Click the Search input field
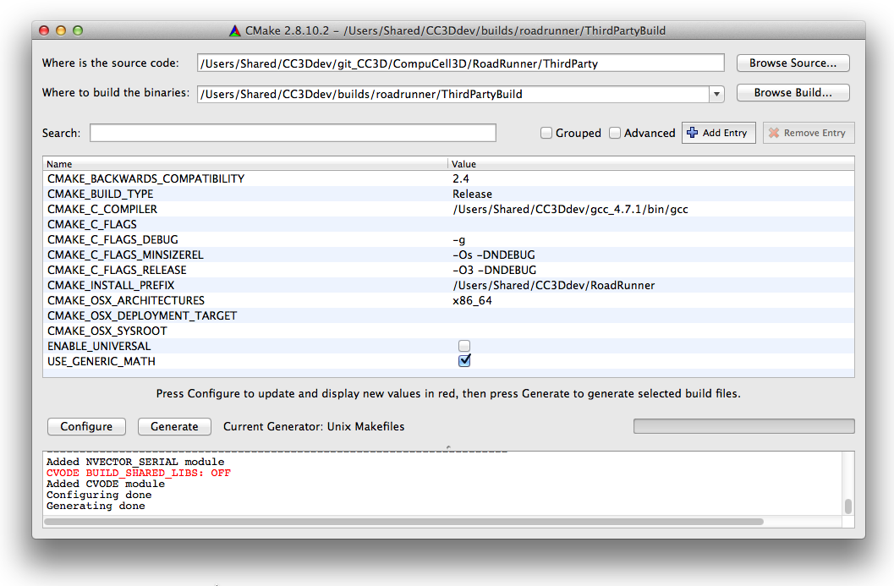Viewport: 894px width, 586px height. 293,133
